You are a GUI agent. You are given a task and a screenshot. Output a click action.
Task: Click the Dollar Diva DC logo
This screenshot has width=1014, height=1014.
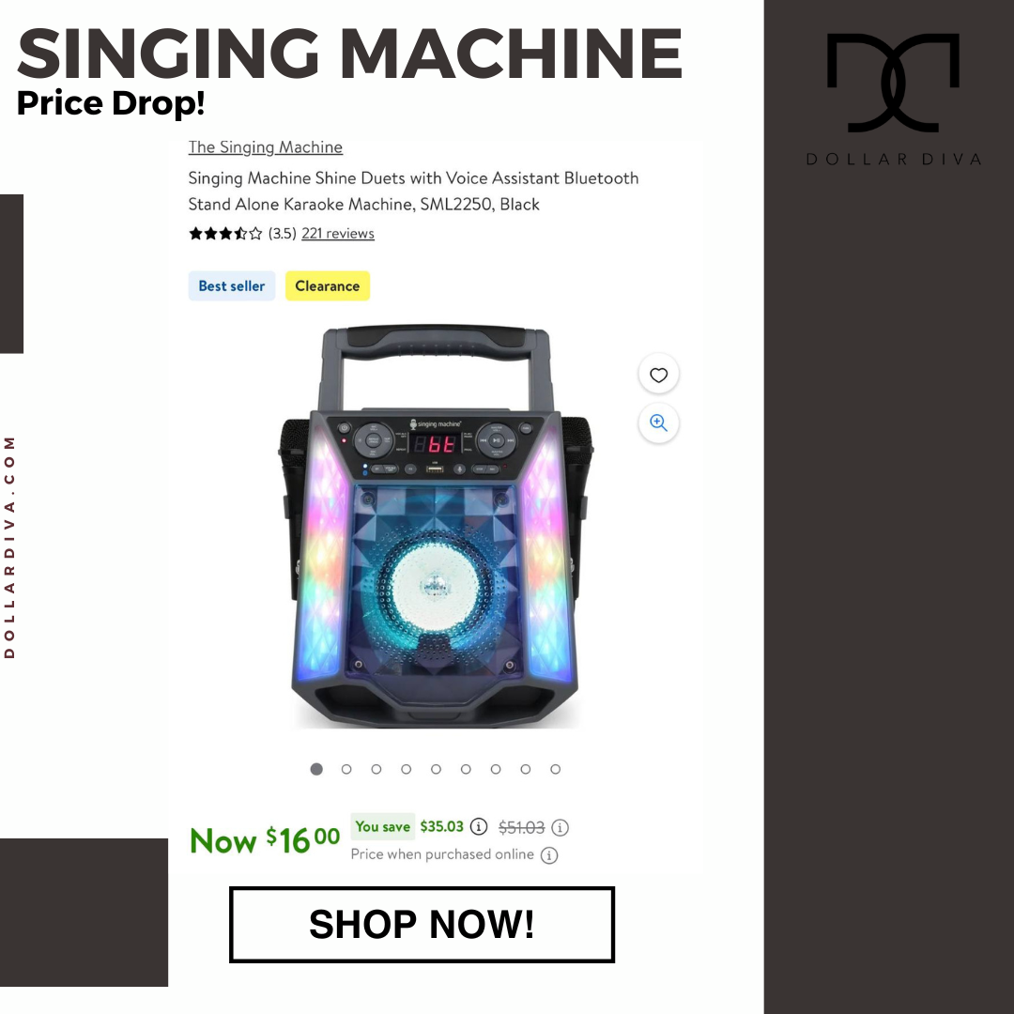point(893,83)
